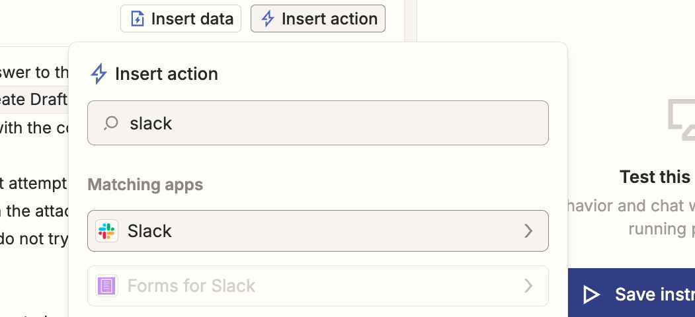Screen dimensions: 695x317
Task: Open the Insert data button
Action: tap(181, 18)
